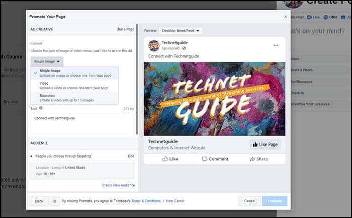Open the Terms & Conditions link

(x=146, y=201)
